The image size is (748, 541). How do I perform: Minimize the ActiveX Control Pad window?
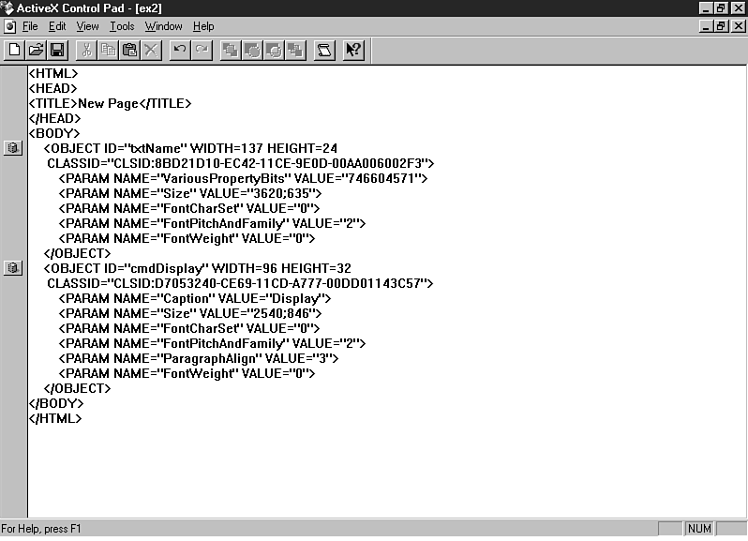coord(706,8)
